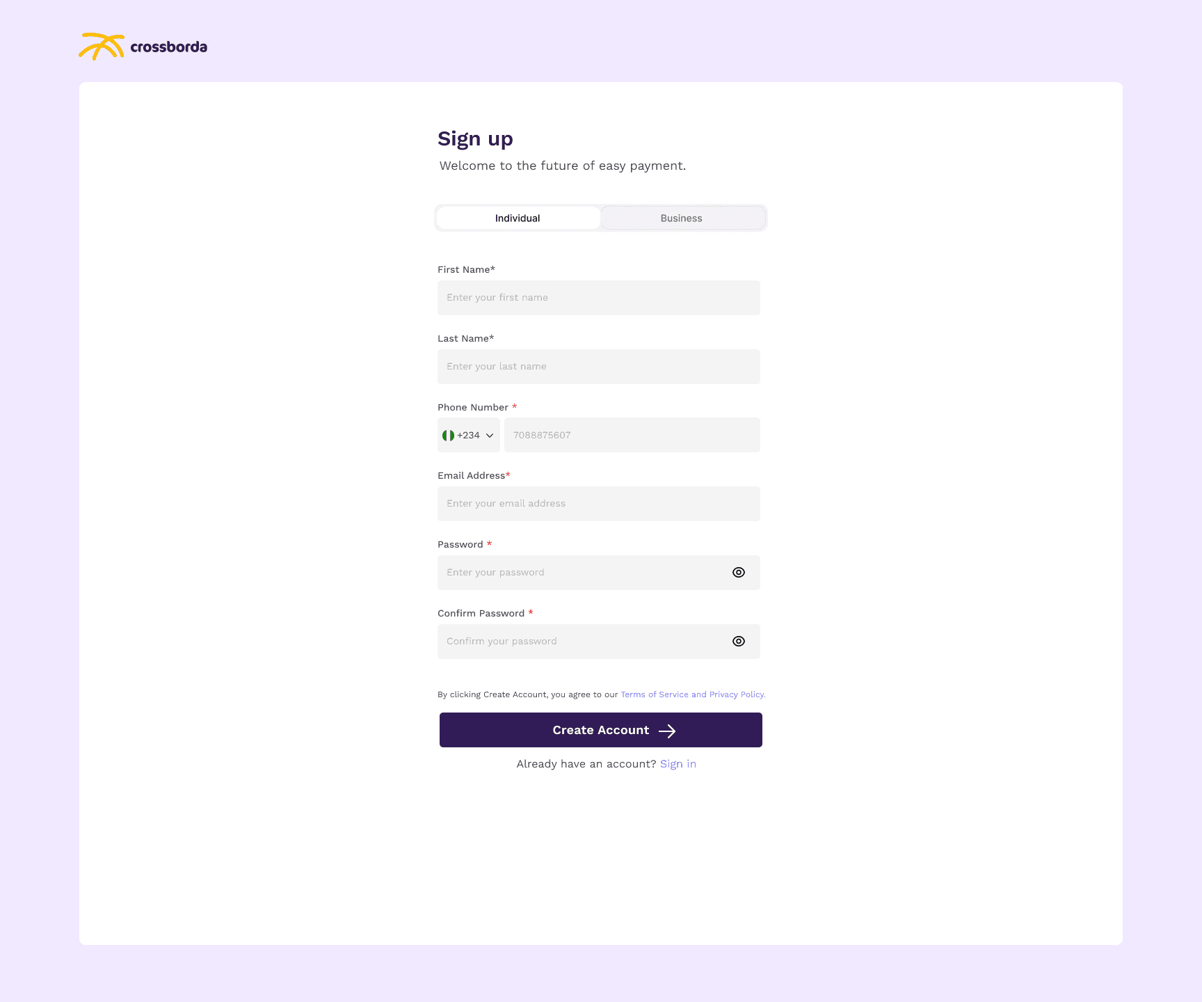Click the Sign up heading
Screen dimensions: 1202x1002
point(475,139)
